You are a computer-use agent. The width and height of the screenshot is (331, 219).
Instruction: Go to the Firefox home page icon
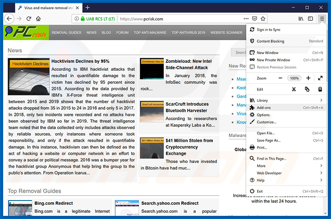click(x=38, y=19)
